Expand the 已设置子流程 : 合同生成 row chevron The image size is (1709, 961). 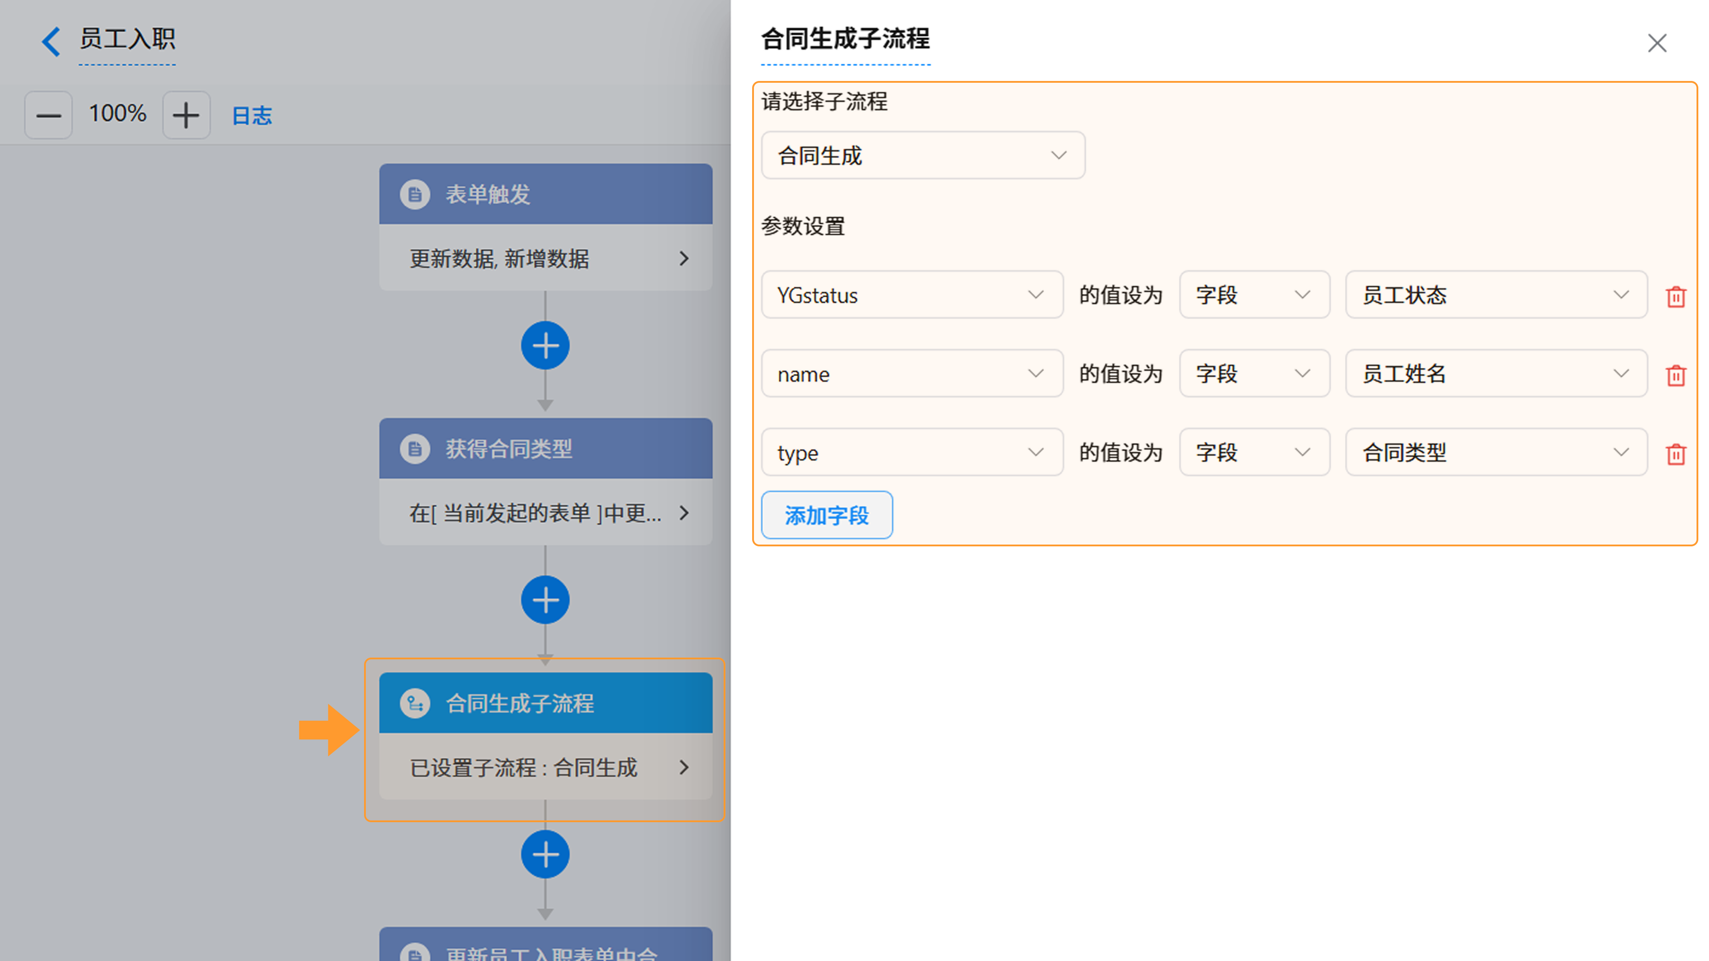[684, 767]
